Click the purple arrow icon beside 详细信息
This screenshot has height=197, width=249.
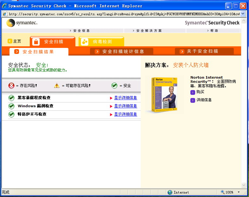193,100
